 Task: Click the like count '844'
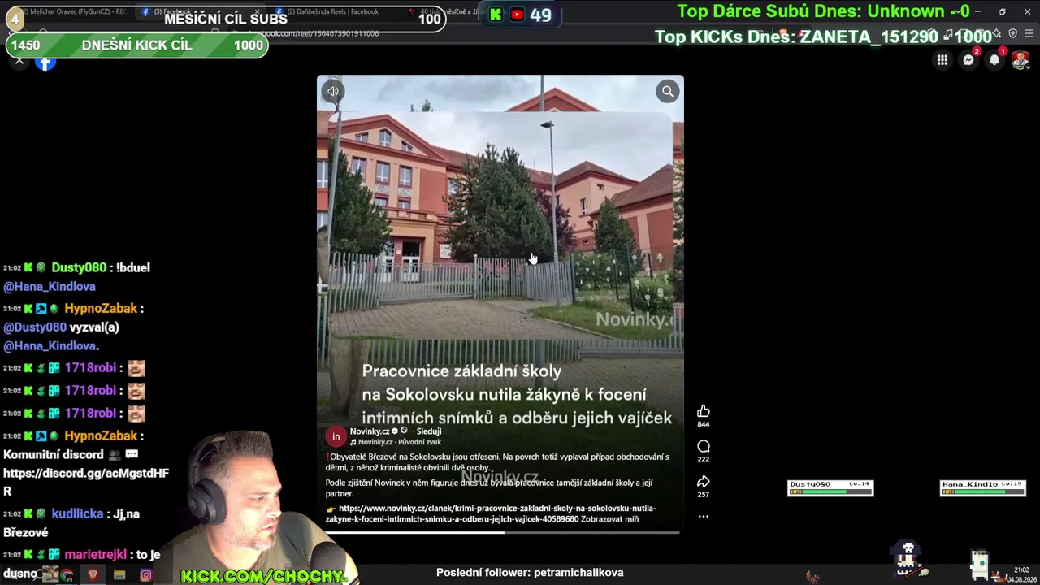[704, 424]
